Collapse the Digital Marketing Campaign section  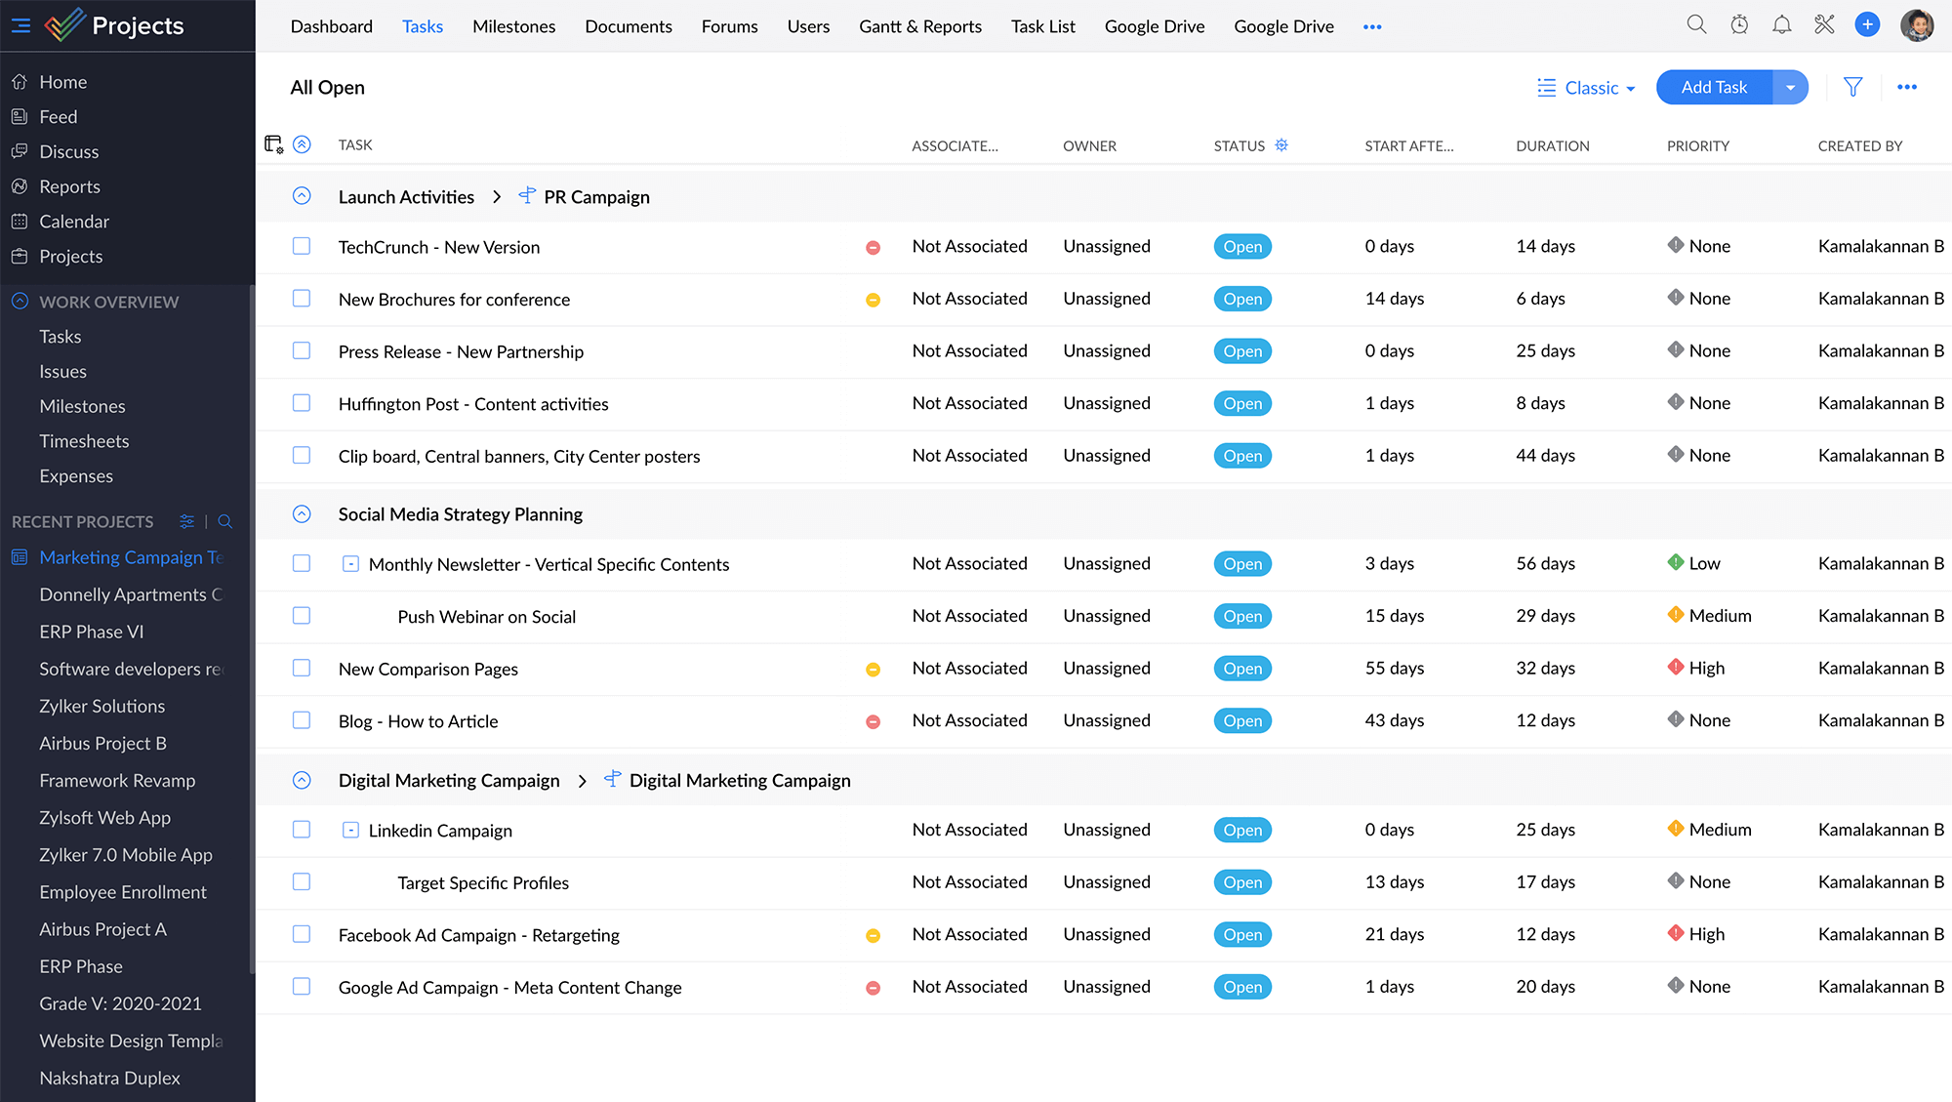(299, 780)
